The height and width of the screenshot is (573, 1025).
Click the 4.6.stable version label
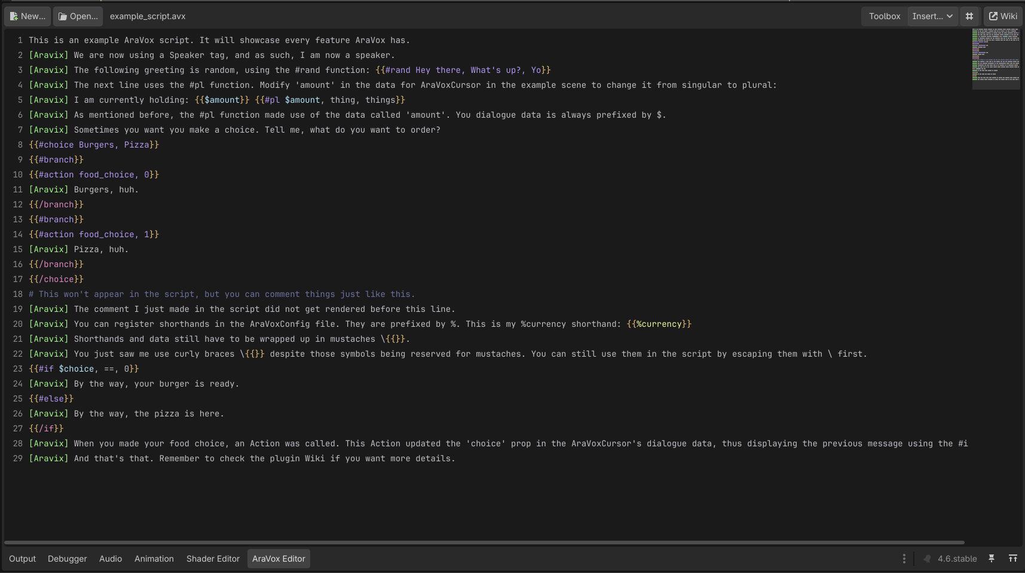pyautogui.click(x=957, y=559)
